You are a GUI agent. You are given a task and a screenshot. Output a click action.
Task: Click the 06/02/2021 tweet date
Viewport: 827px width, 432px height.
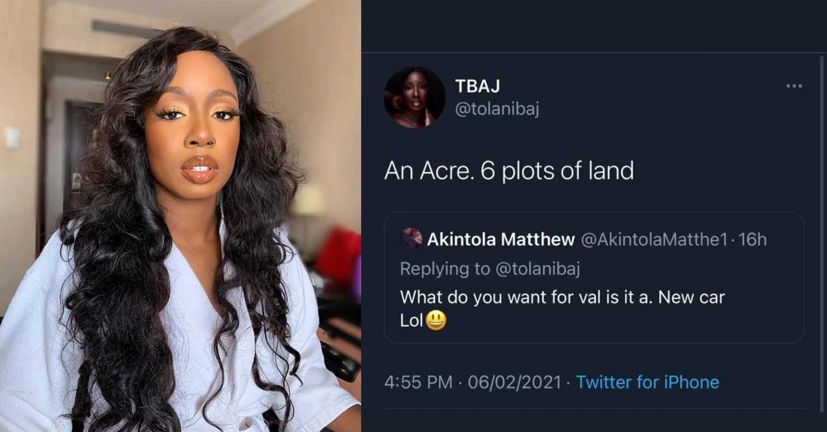pos(514,382)
